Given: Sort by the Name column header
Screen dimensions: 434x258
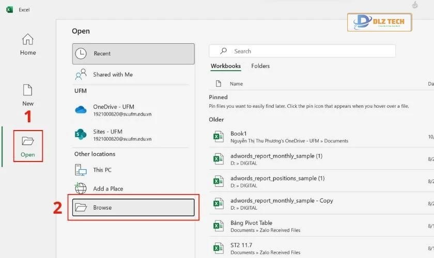Looking at the screenshot, I should 236,84.
